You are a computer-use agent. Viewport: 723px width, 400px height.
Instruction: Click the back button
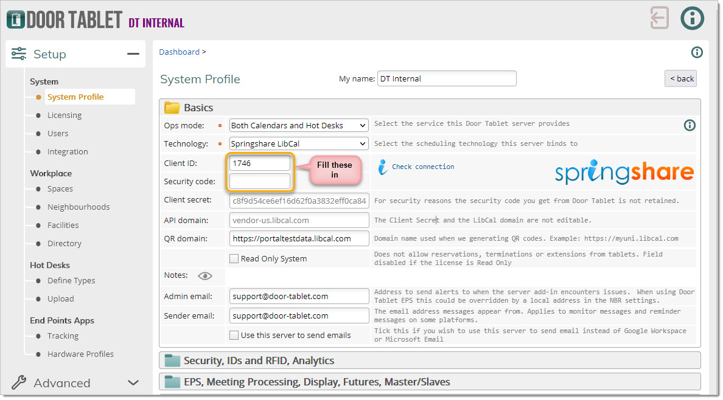pos(680,78)
